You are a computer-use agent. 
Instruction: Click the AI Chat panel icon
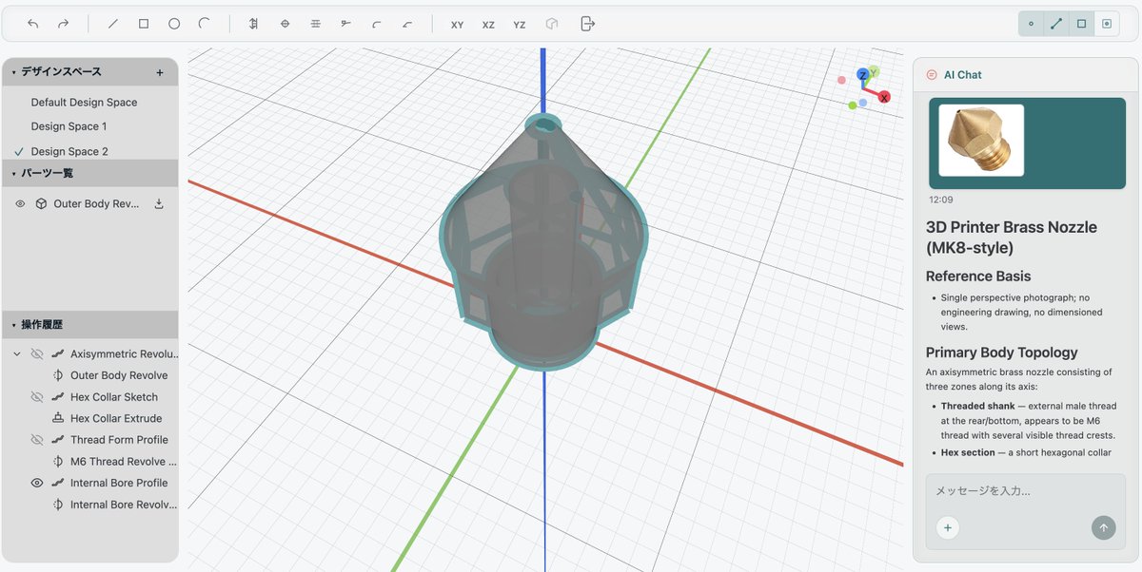point(932,75)
